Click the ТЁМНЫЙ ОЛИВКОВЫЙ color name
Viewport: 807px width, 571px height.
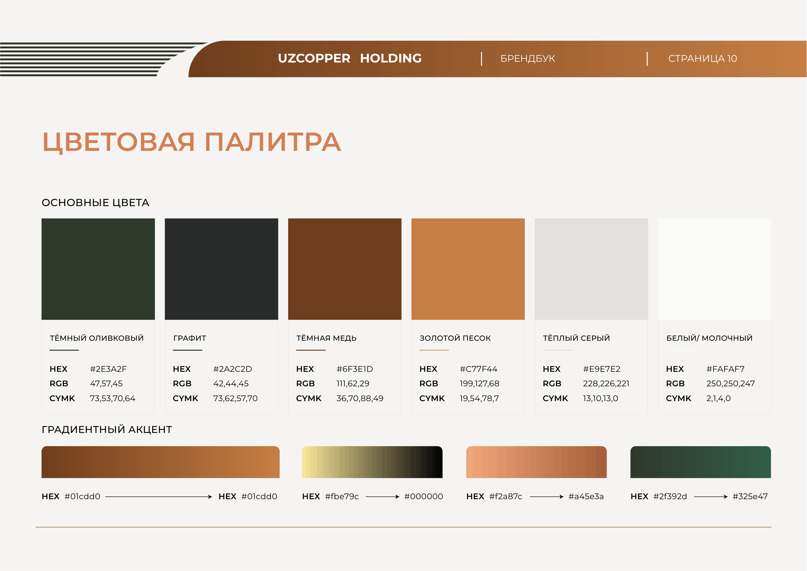pos(97,338)
